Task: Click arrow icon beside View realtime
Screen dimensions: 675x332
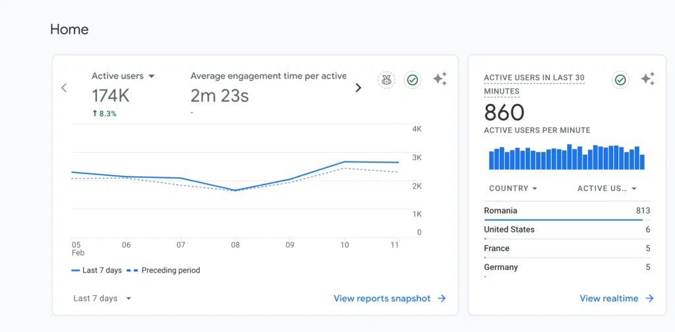Action: pyautogui.click(x=649, y=298)
